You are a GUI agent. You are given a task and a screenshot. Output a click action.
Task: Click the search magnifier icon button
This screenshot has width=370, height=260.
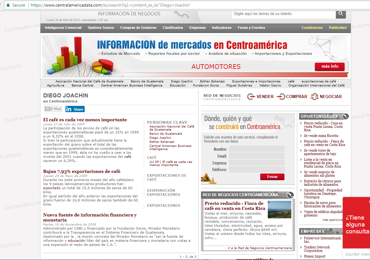tap(341, 14)
